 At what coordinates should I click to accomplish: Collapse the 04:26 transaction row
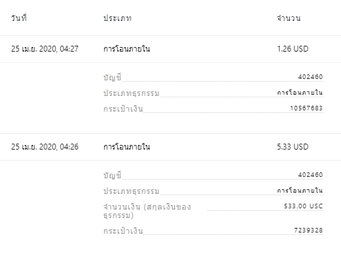pos(170,147)
